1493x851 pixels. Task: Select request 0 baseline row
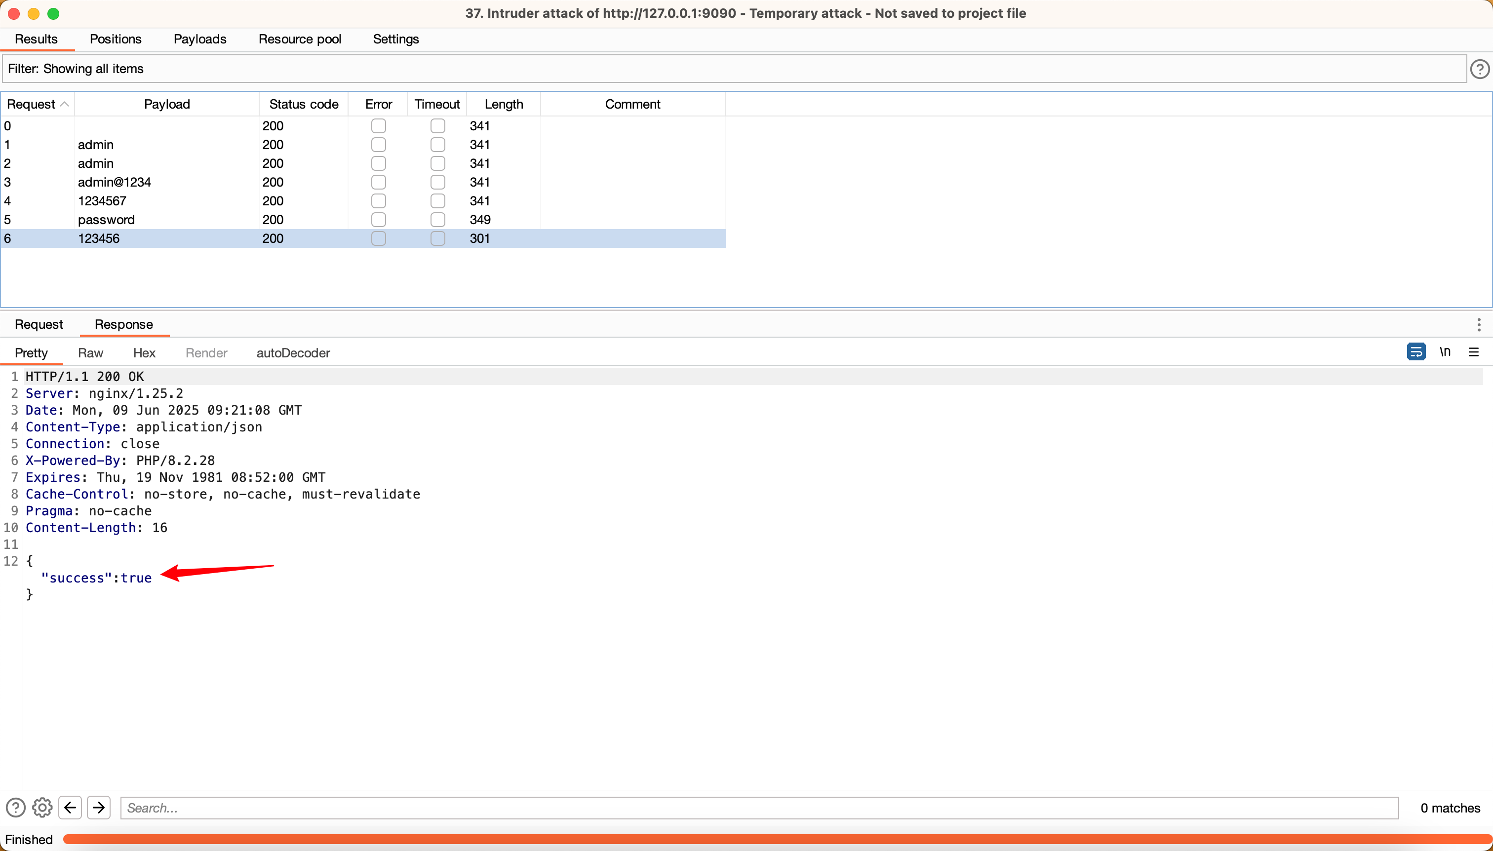[363, 126]
